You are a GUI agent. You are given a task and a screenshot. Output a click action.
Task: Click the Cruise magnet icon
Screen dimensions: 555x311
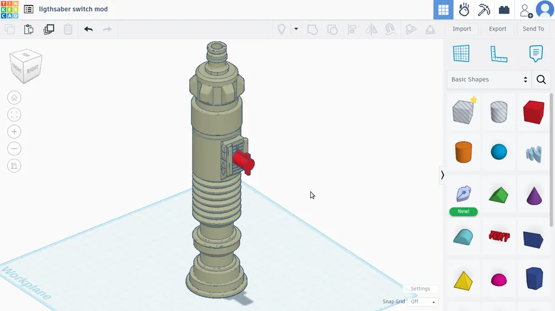point(390,29)
